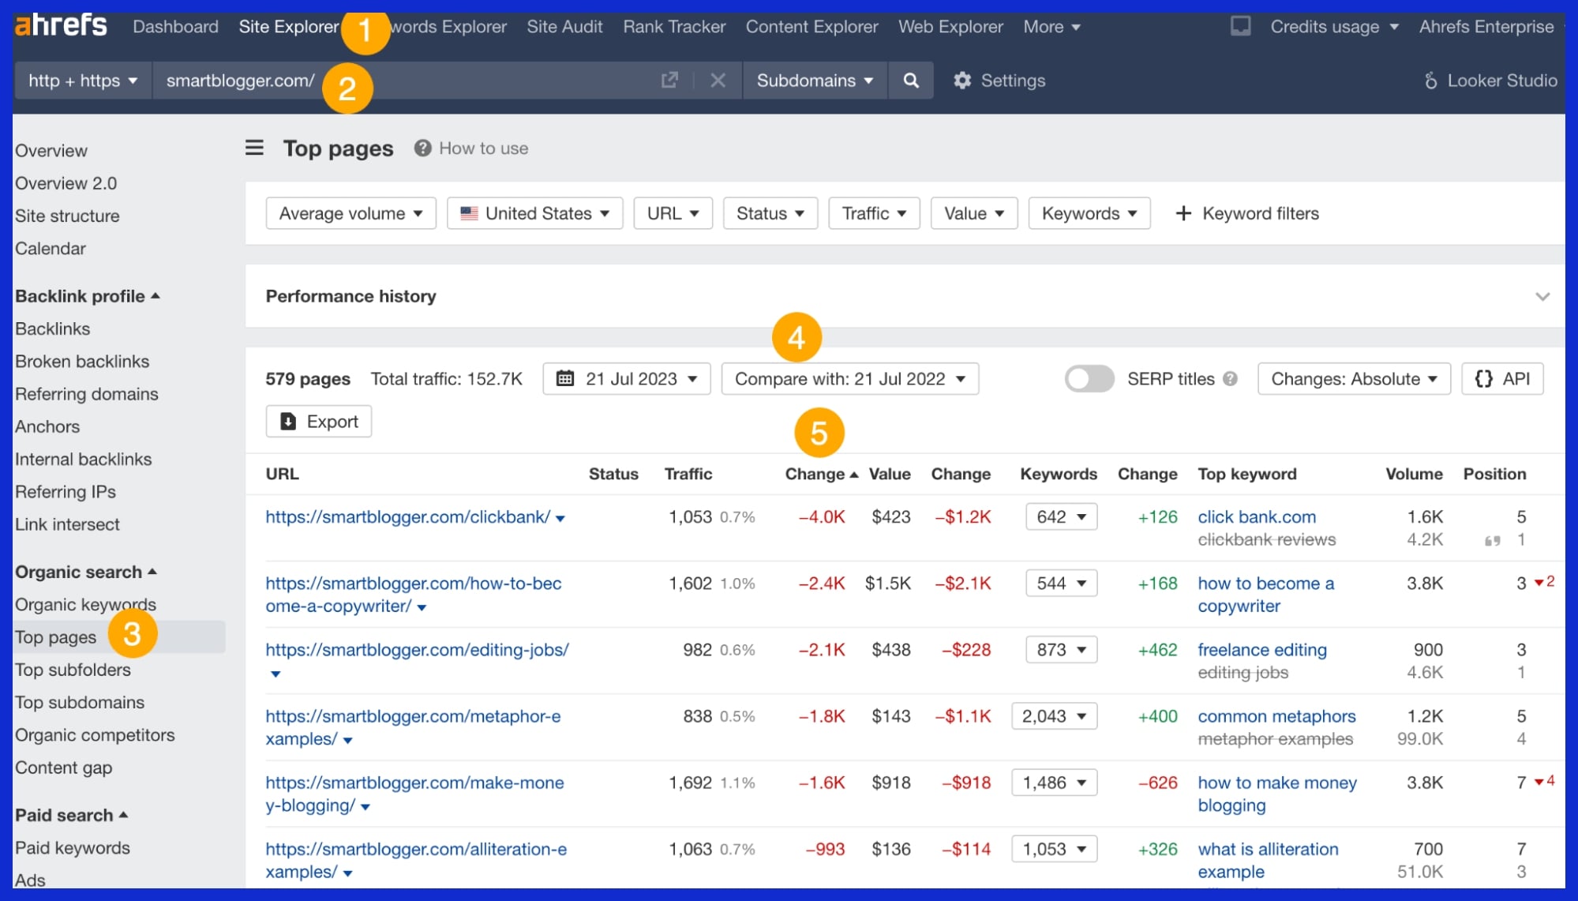
Task: Click the API braces button
Action: tap(1502, 379)
